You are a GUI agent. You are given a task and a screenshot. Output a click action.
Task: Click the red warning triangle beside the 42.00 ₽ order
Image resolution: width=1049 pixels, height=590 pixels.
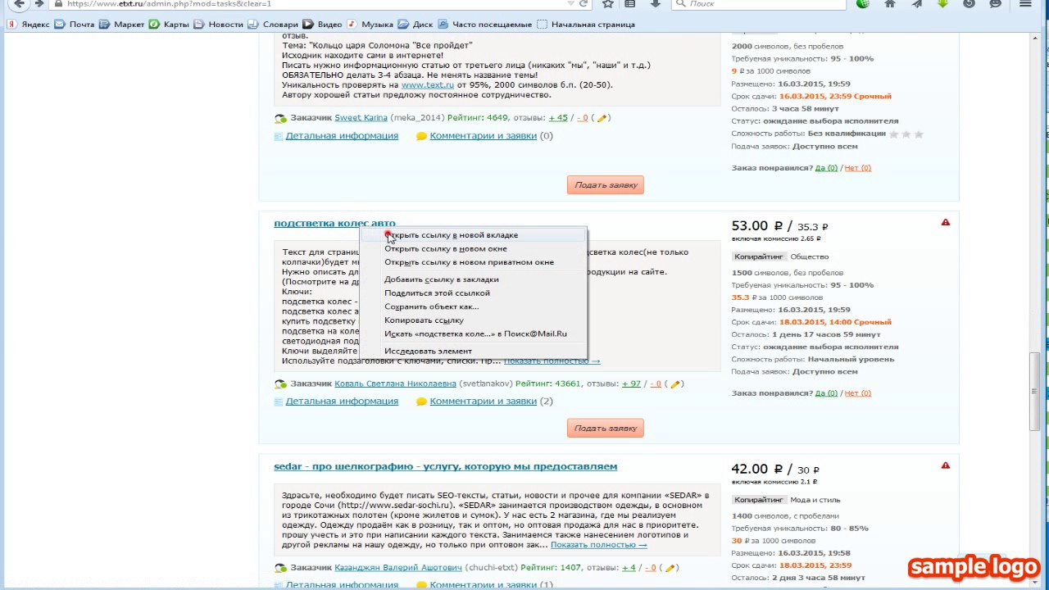946,465
